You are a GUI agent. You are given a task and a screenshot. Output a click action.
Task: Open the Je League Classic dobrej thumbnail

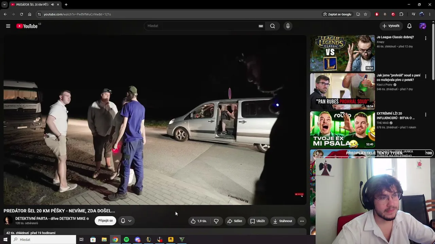point(342,53)
